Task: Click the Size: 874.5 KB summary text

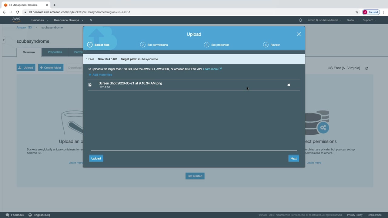Action: (x=107, y=59)
